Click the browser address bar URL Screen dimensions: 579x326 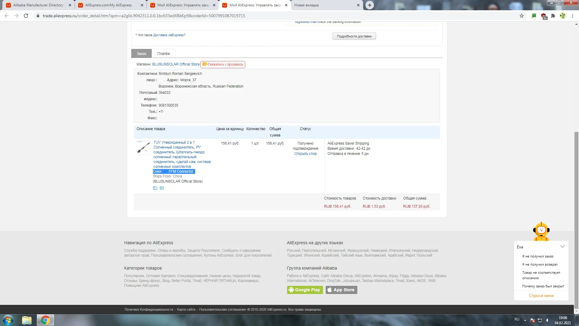pos(144,16)
